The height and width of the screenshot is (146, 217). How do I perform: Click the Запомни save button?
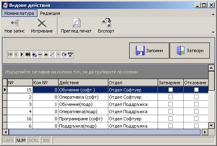[149, 51]
